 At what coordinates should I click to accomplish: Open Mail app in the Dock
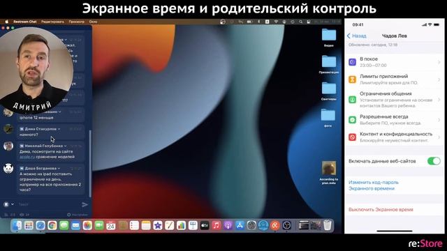pyautogui.click(x=75, y=226)
